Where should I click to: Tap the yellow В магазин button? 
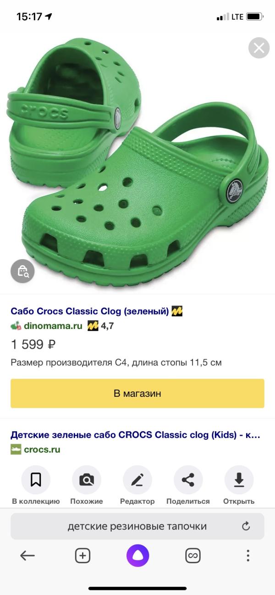click(x=137, y=394)
